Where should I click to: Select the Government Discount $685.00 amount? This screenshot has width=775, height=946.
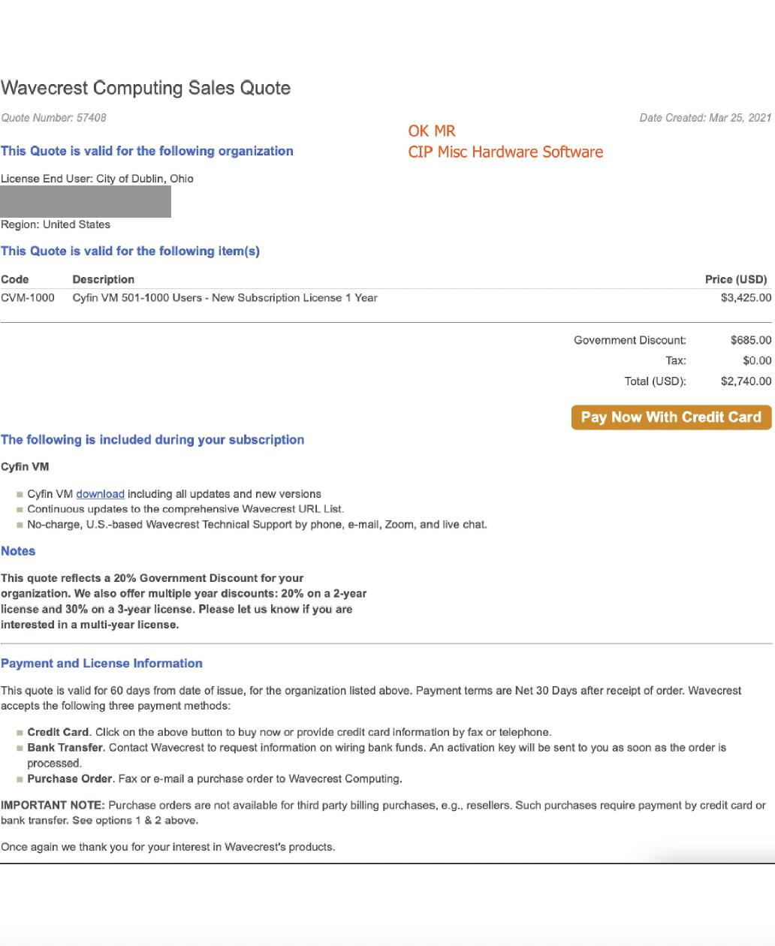click(751, 341)
